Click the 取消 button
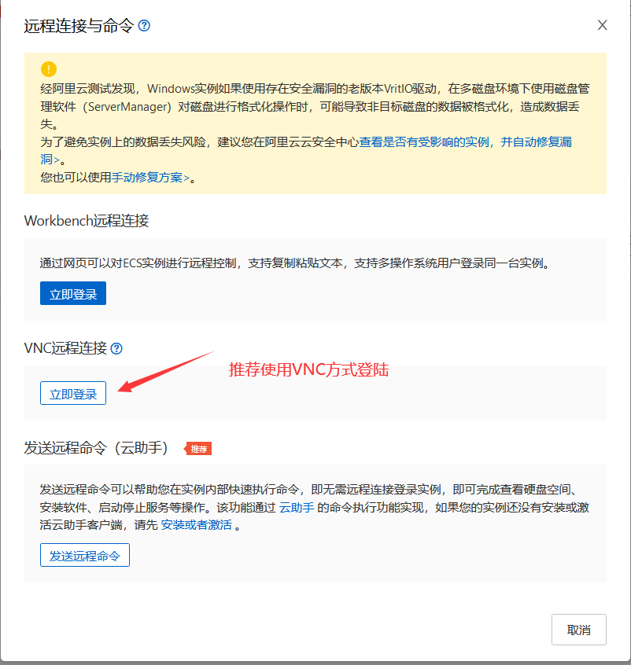This screenshot has height=665, width=631. point(579,630)
